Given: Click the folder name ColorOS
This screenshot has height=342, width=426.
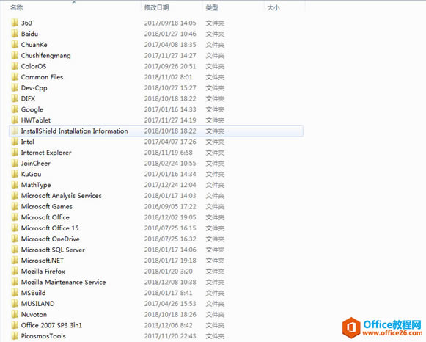Looking at the screenshot, I should click(x=34, y=66).
